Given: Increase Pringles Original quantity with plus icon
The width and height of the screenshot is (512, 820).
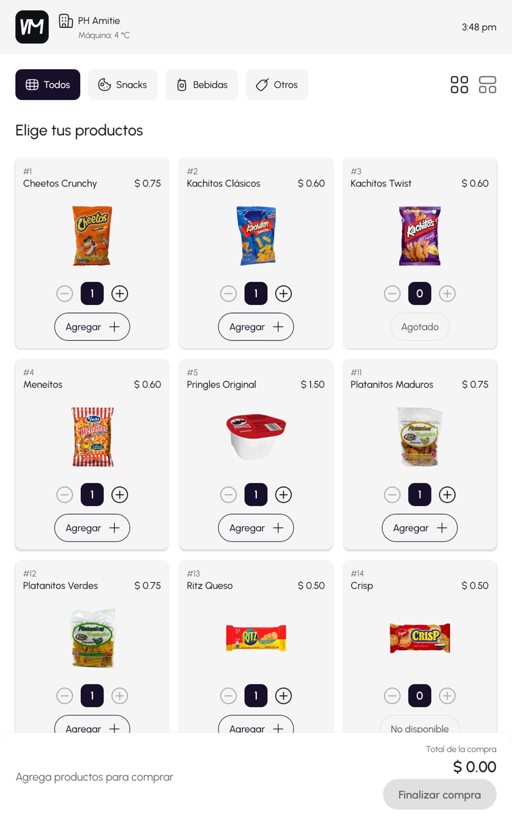Looking at the screenshot, I should click(284, 494).
